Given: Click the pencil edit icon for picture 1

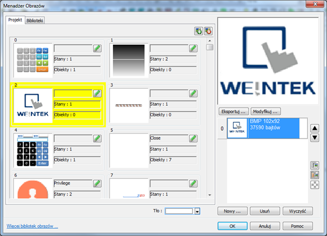Looking at the screenshot, I should (193, 48).
